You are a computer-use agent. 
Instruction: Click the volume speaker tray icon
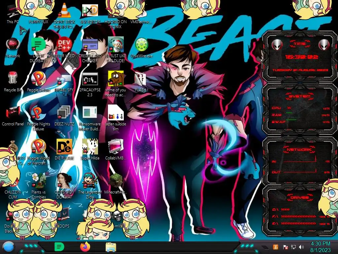coord(301,247)
